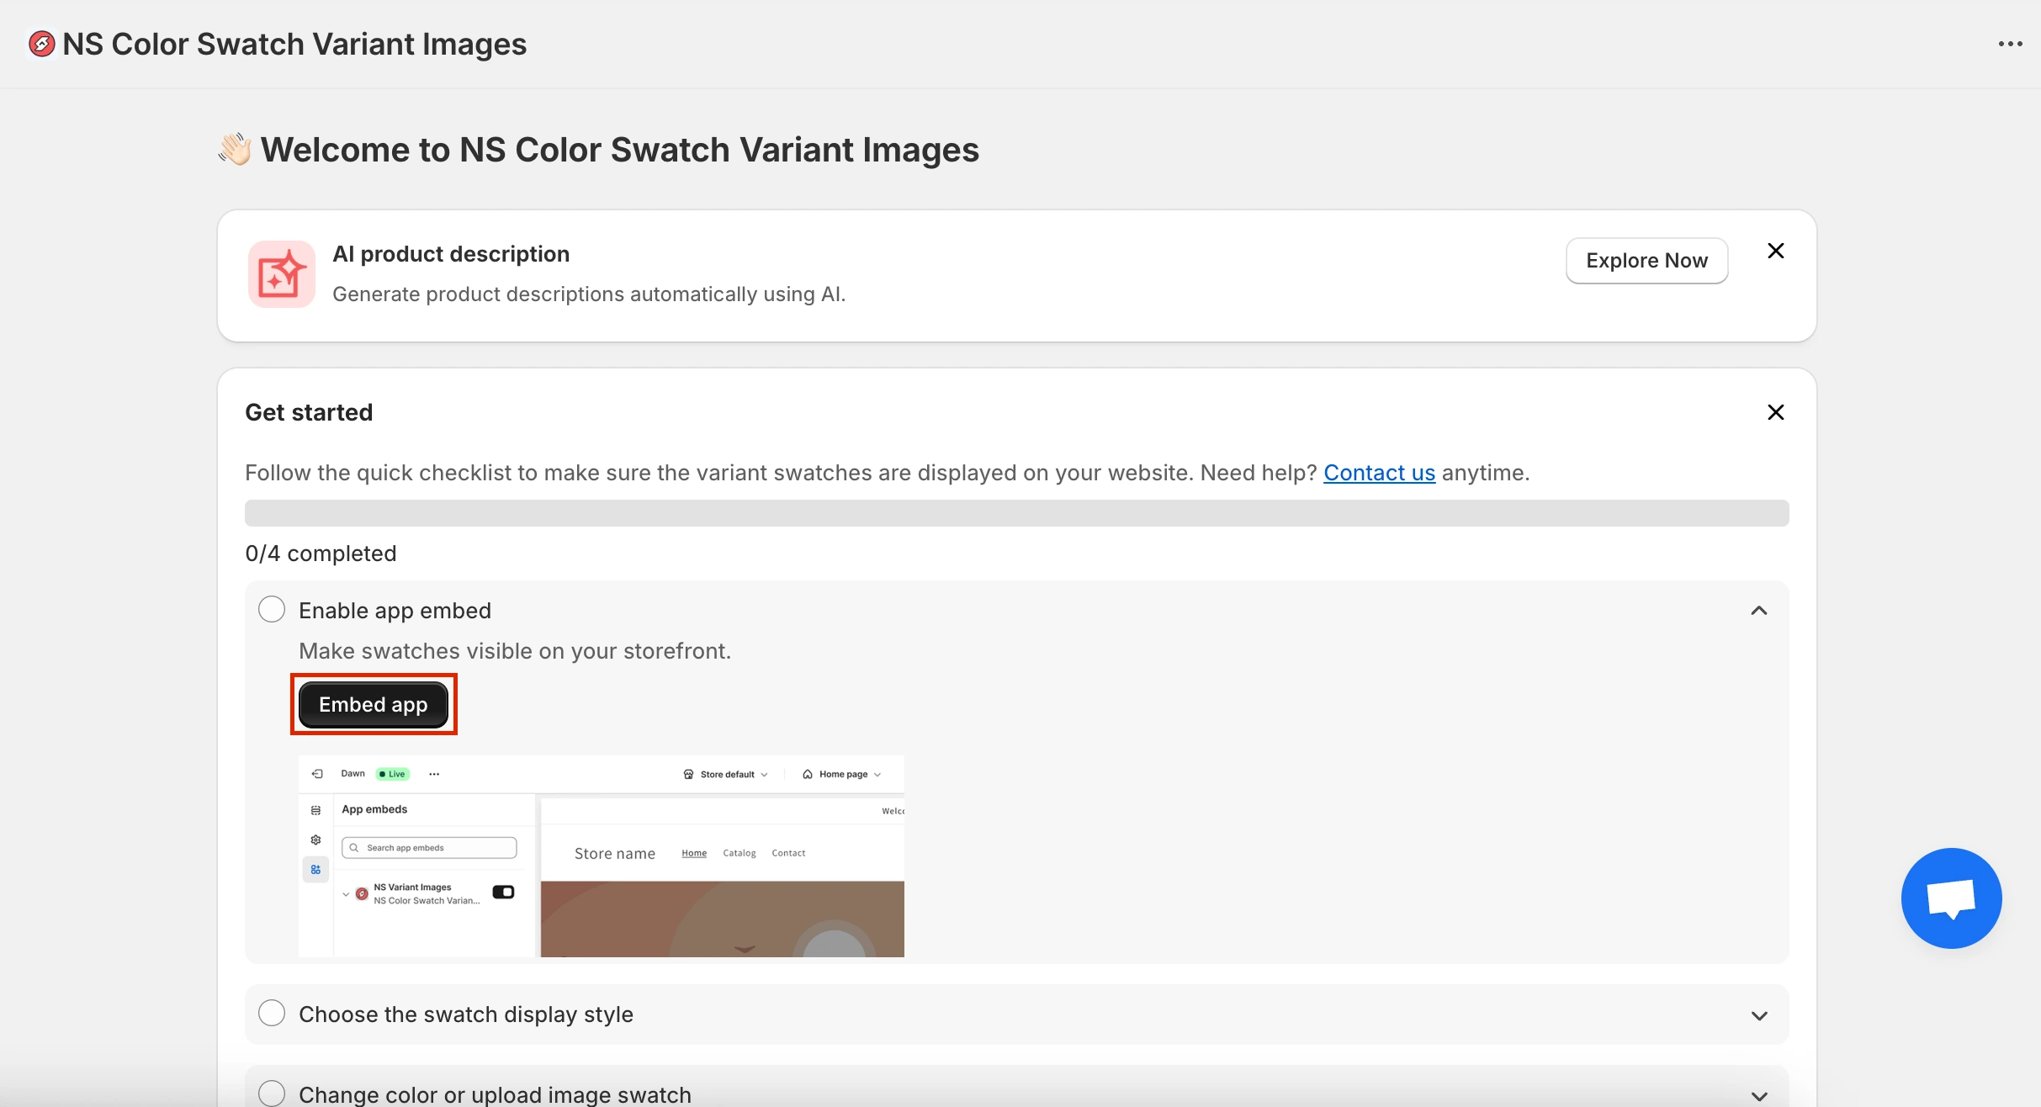Viewport: 2041px width, 1107px height.
Task: Open the Contact us link
Action: tap(1378, 473)
